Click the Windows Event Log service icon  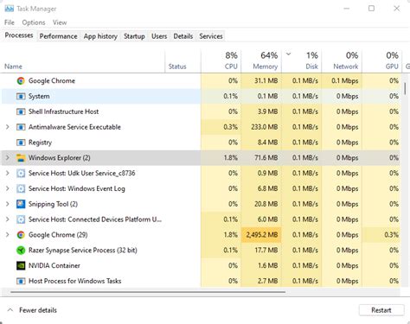[21, 188]
